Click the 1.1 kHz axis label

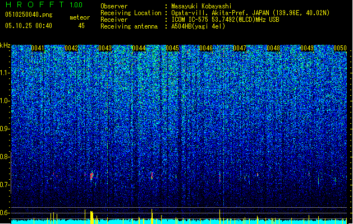coord(4,73)
